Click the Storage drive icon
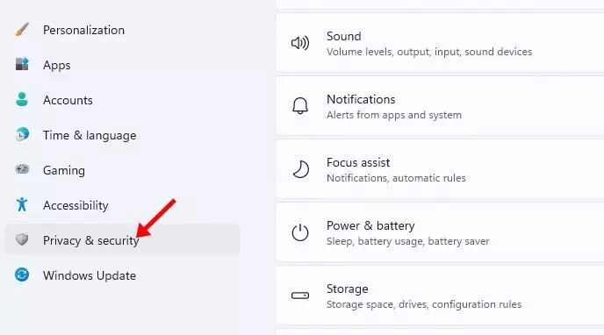604x335 pixels. 300,296
